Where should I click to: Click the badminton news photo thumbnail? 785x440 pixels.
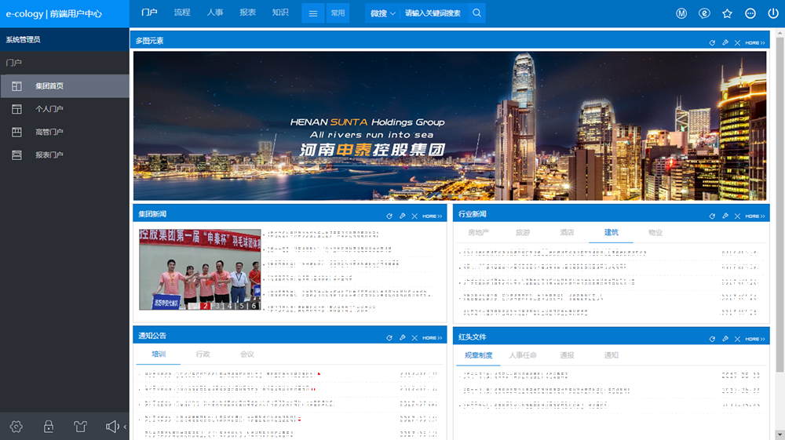point(199,270)
